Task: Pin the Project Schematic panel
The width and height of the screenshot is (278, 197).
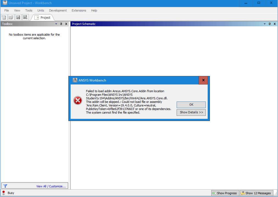Action: click(270, 24)
